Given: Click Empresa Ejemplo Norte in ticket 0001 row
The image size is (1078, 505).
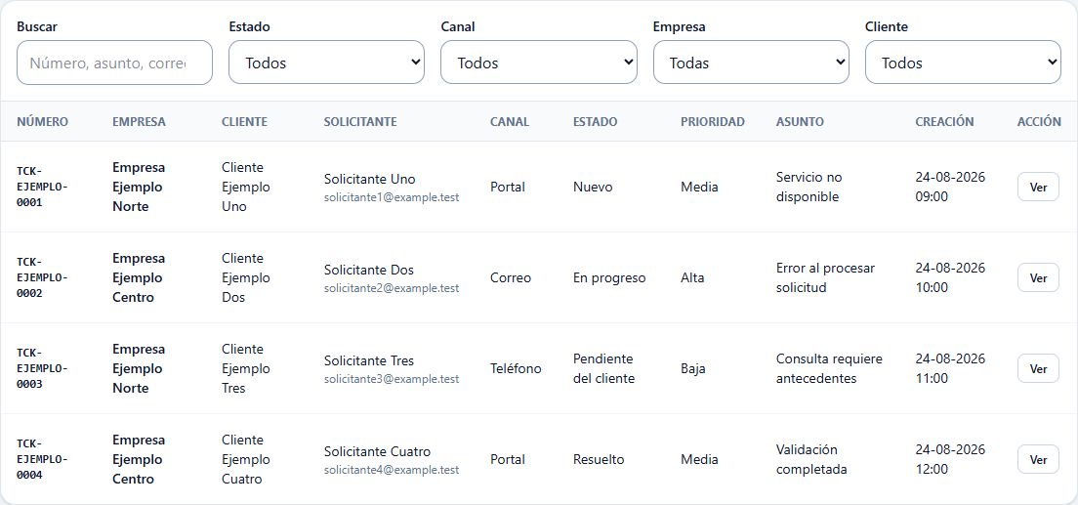Looking at the screenshot, I should 139,188.
